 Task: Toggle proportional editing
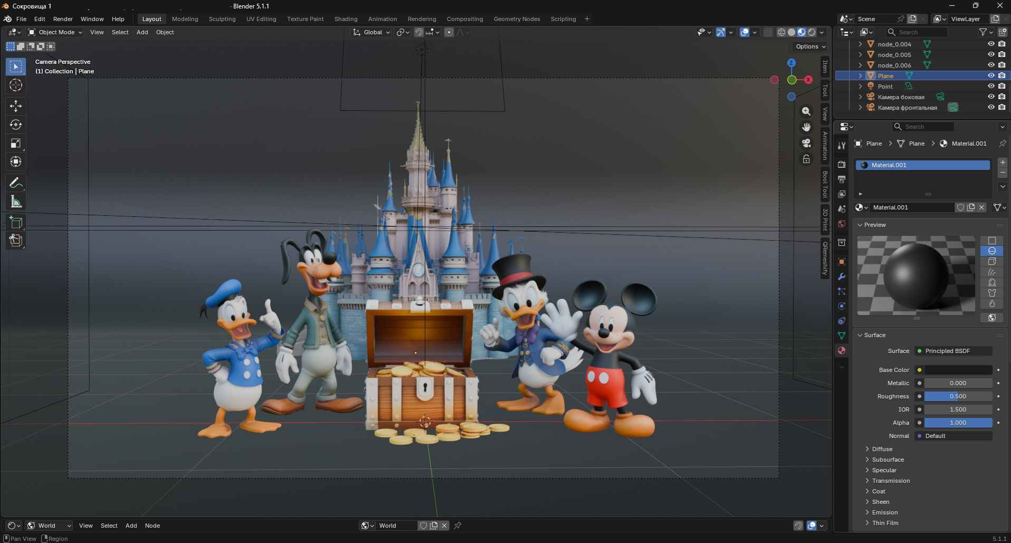tap(449, 32)
